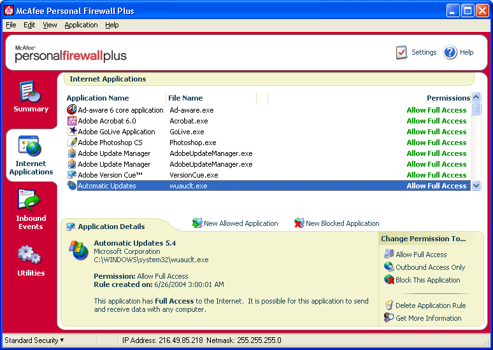Click the VersionCue.exe file name
The width and height of the screenshot is (493, 350).
pyautogui.click(x=194, y=175)
